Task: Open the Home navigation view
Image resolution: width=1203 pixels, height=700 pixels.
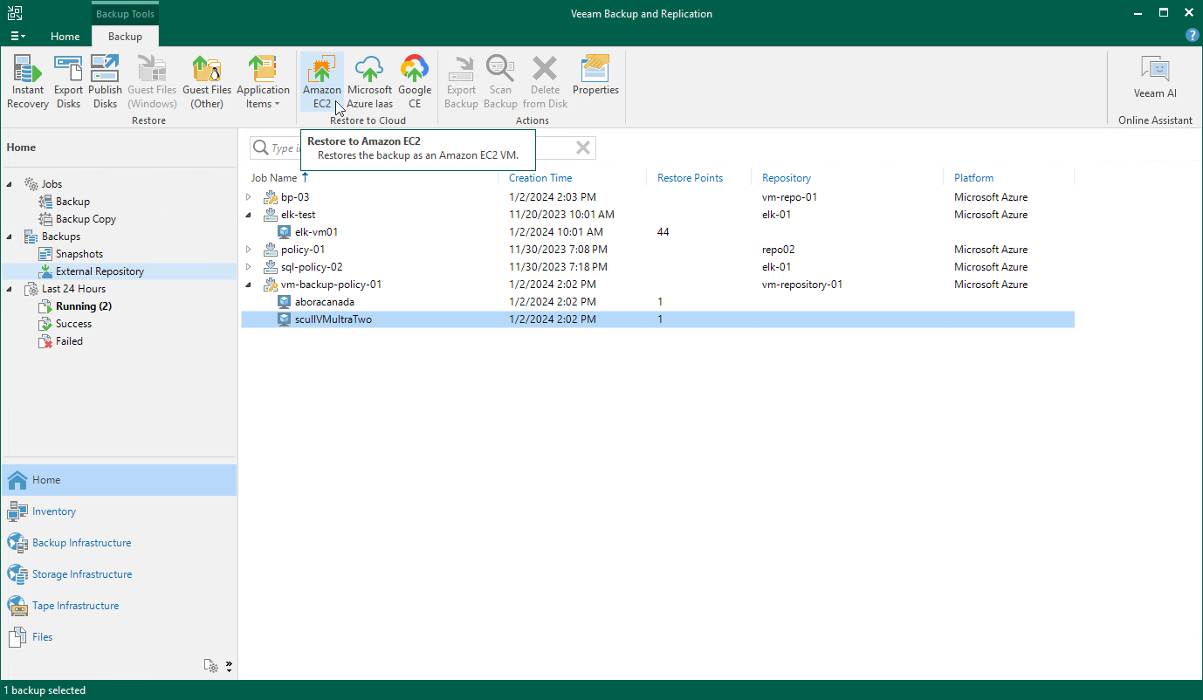Action: click(119, 480)
